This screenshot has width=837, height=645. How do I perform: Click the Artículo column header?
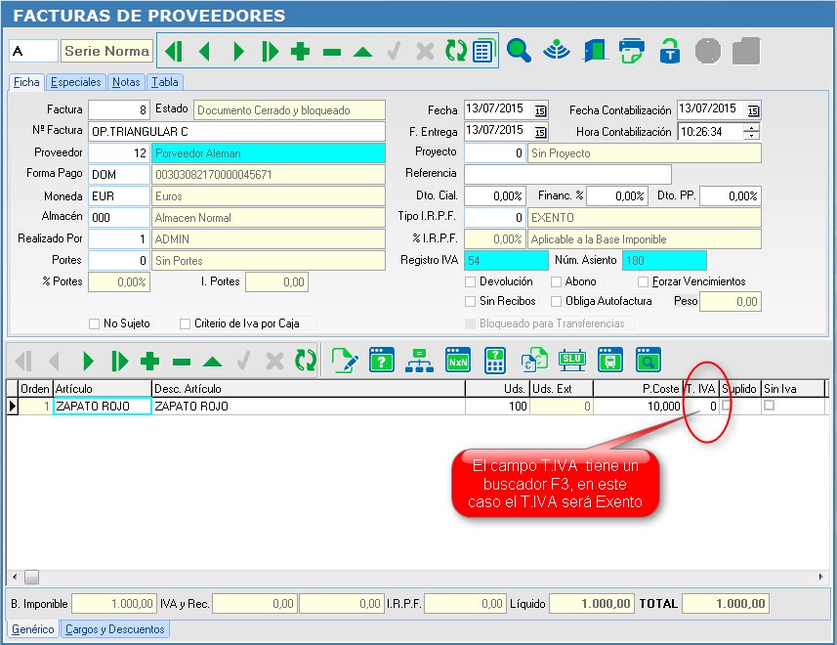[x=103, y=389]
